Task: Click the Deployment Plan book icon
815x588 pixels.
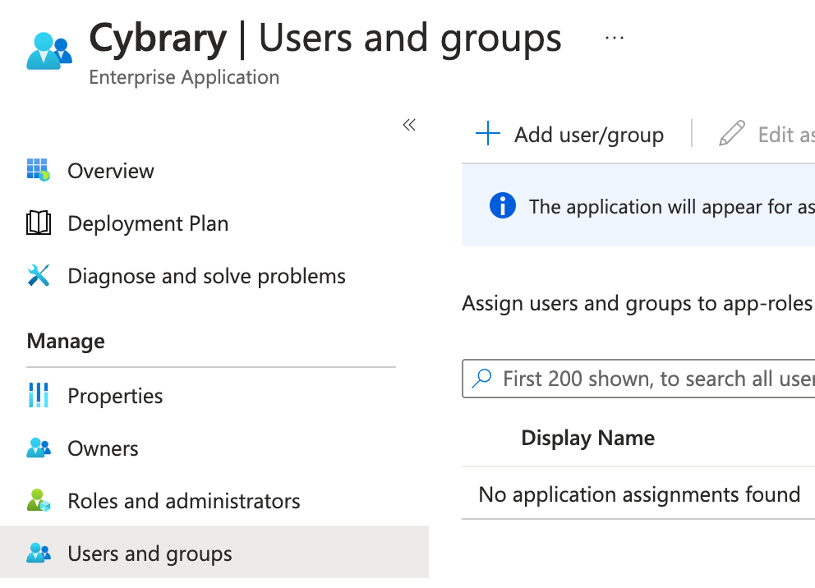Action: 39,223
